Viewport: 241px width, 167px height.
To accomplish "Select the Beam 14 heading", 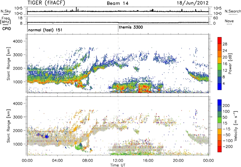I will (118, 3).
